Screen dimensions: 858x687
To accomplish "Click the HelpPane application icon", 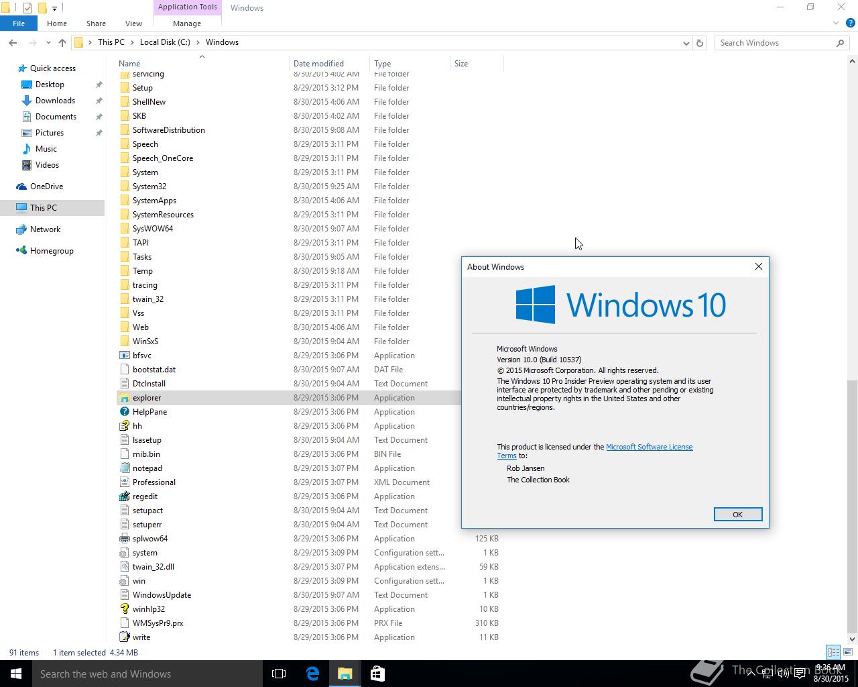I will (x=124, y=412).
